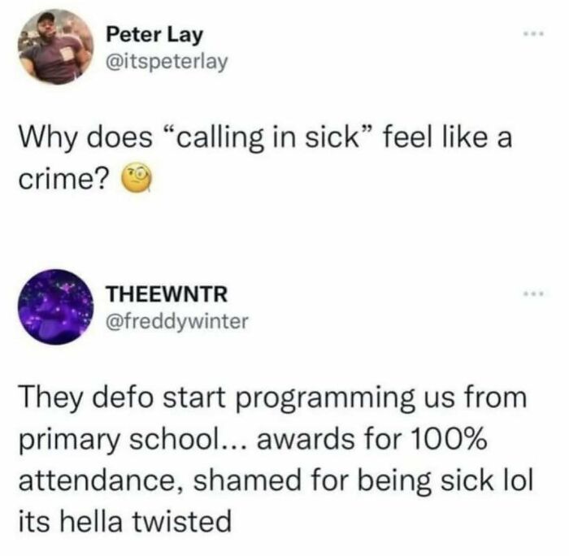Click the @freddywinter handle

[x=176, y=321]
